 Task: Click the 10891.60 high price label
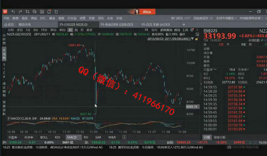(x=75, y=45)
